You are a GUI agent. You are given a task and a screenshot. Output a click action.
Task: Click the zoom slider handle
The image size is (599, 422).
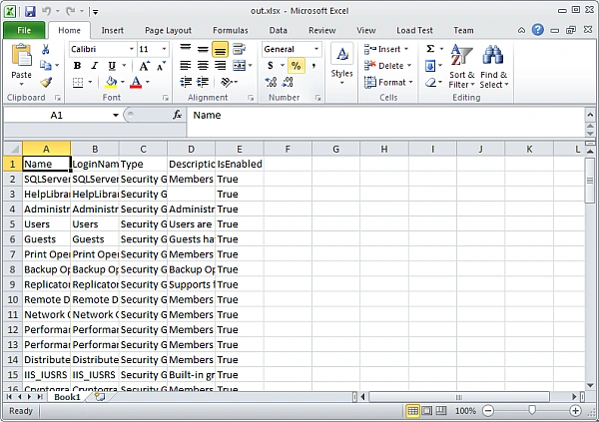click(532, 411)
